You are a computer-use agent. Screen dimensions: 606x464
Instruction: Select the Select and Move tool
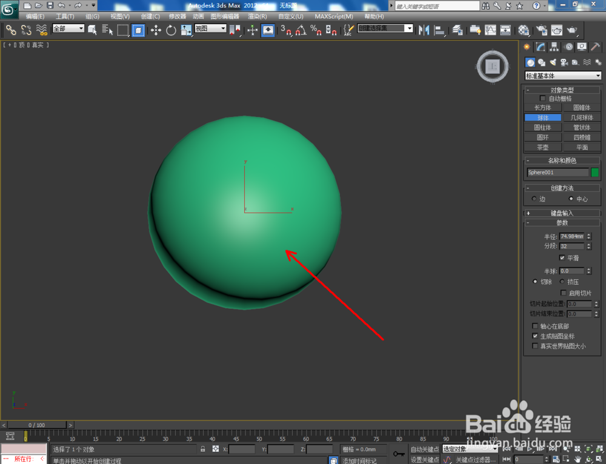pos(156,30)
